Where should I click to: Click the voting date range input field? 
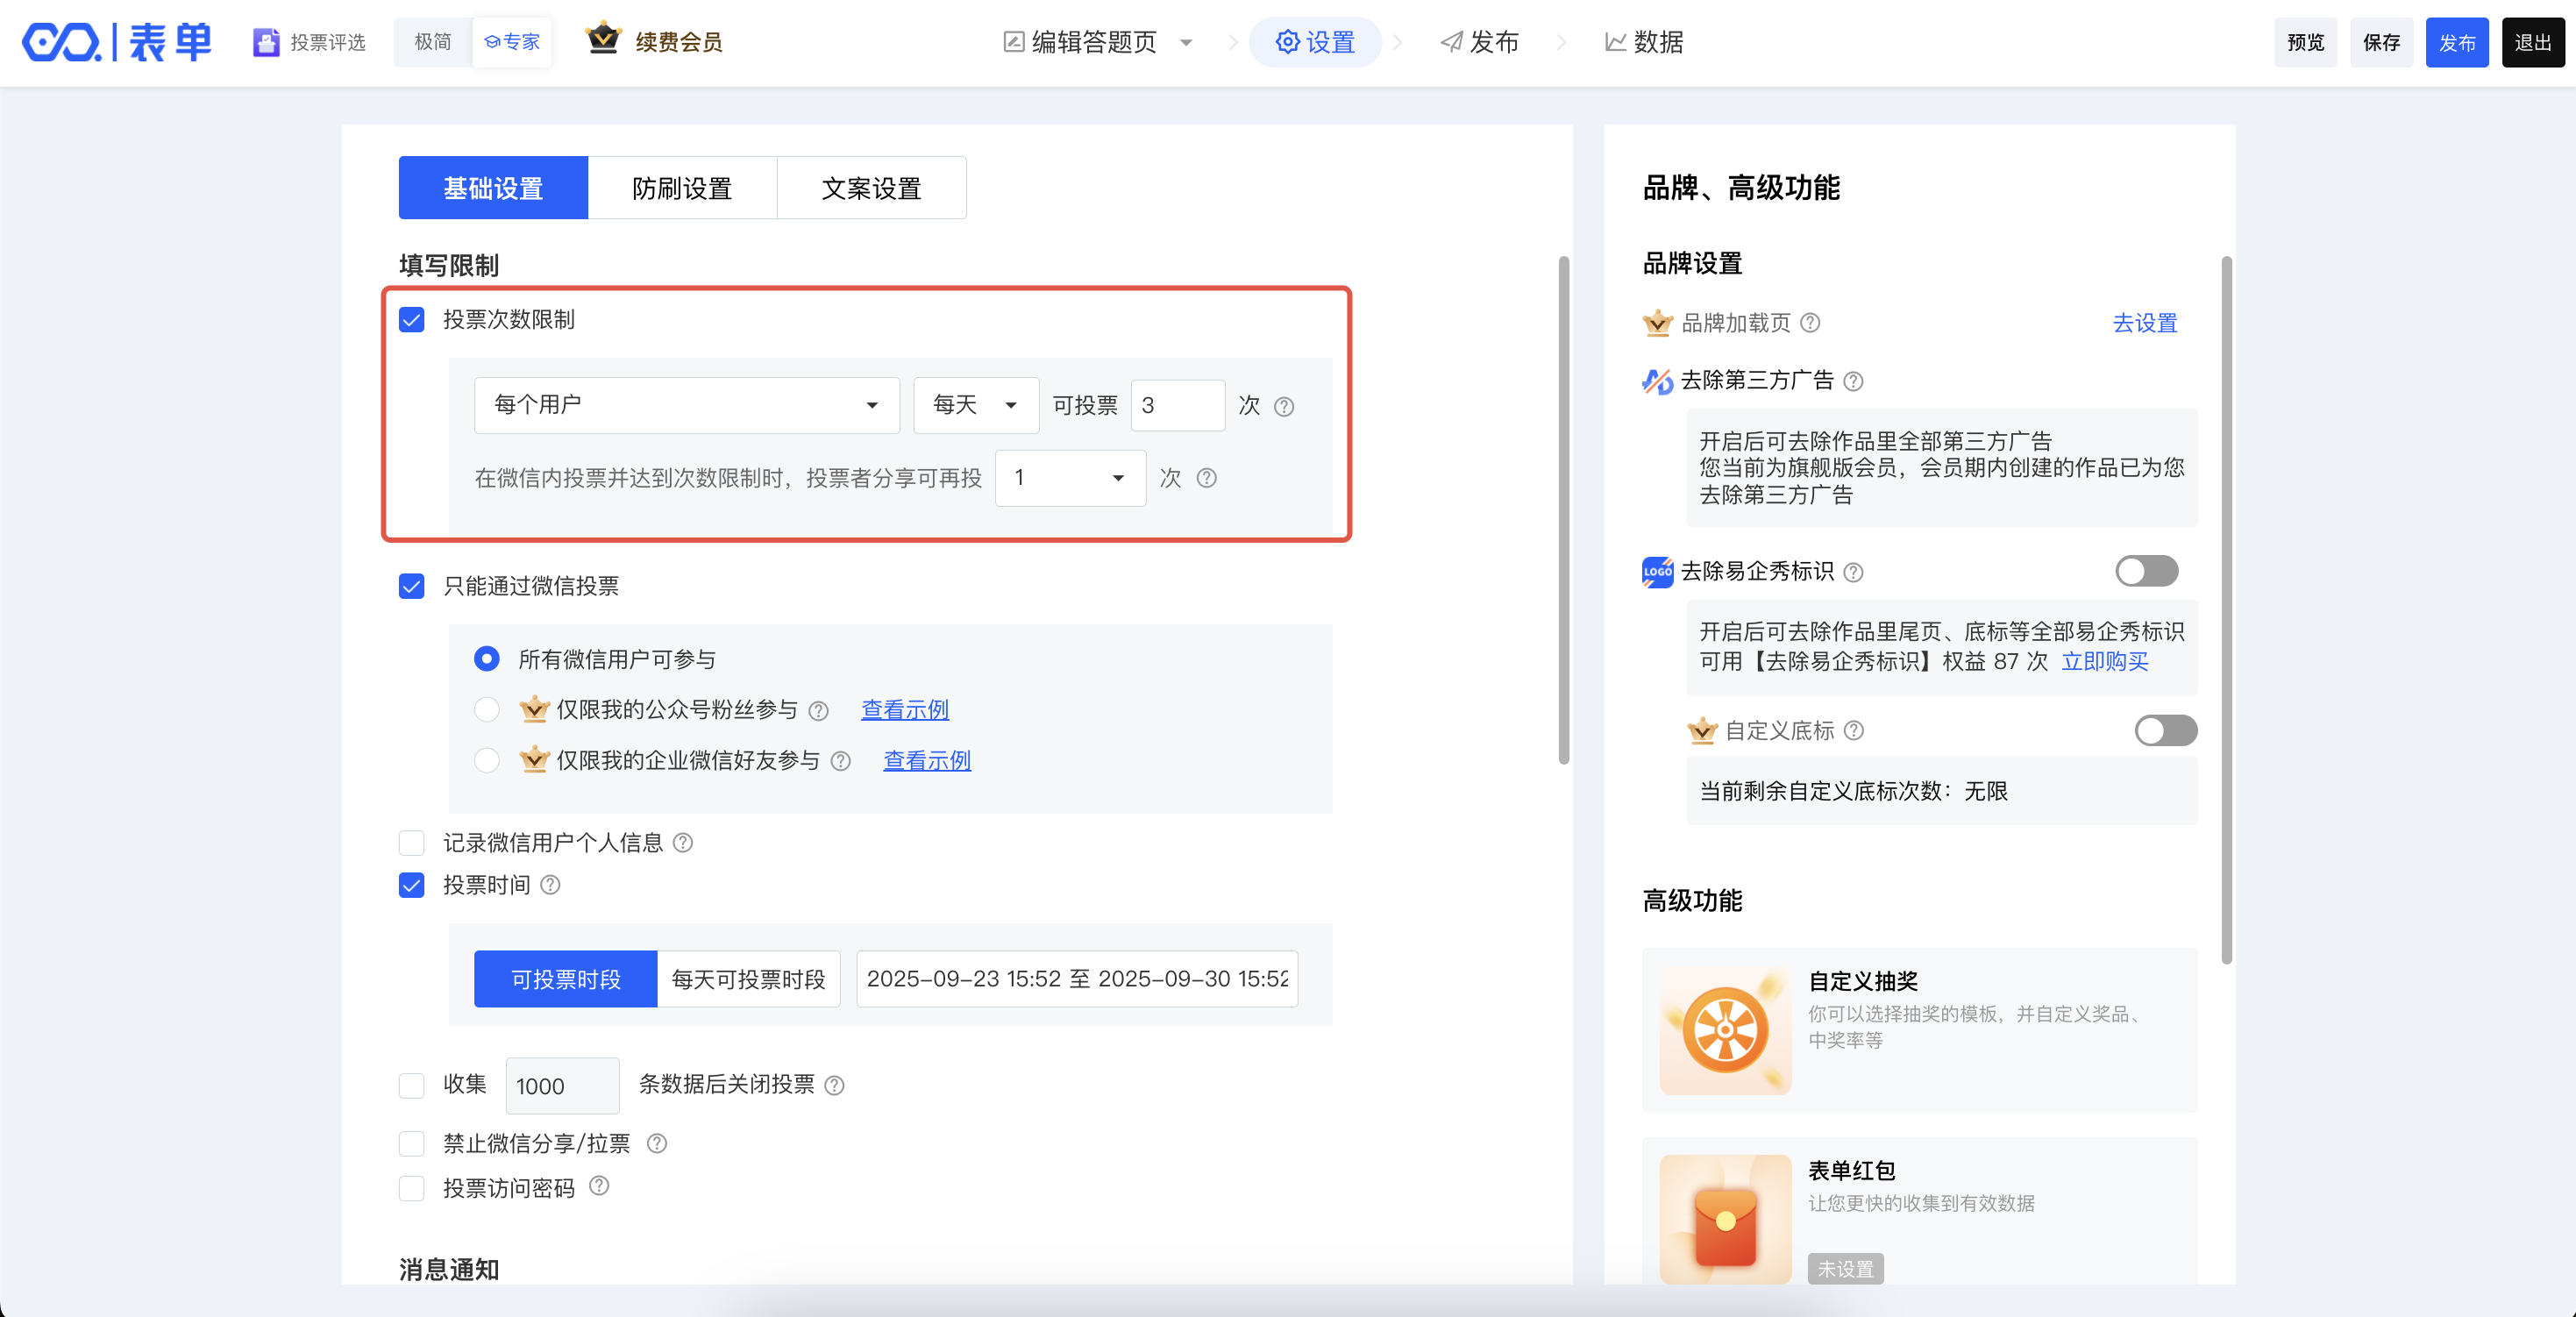coord(1076,979)
